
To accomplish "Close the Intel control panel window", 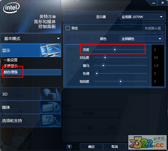I will pyautogui.click(x=162, y=3).
